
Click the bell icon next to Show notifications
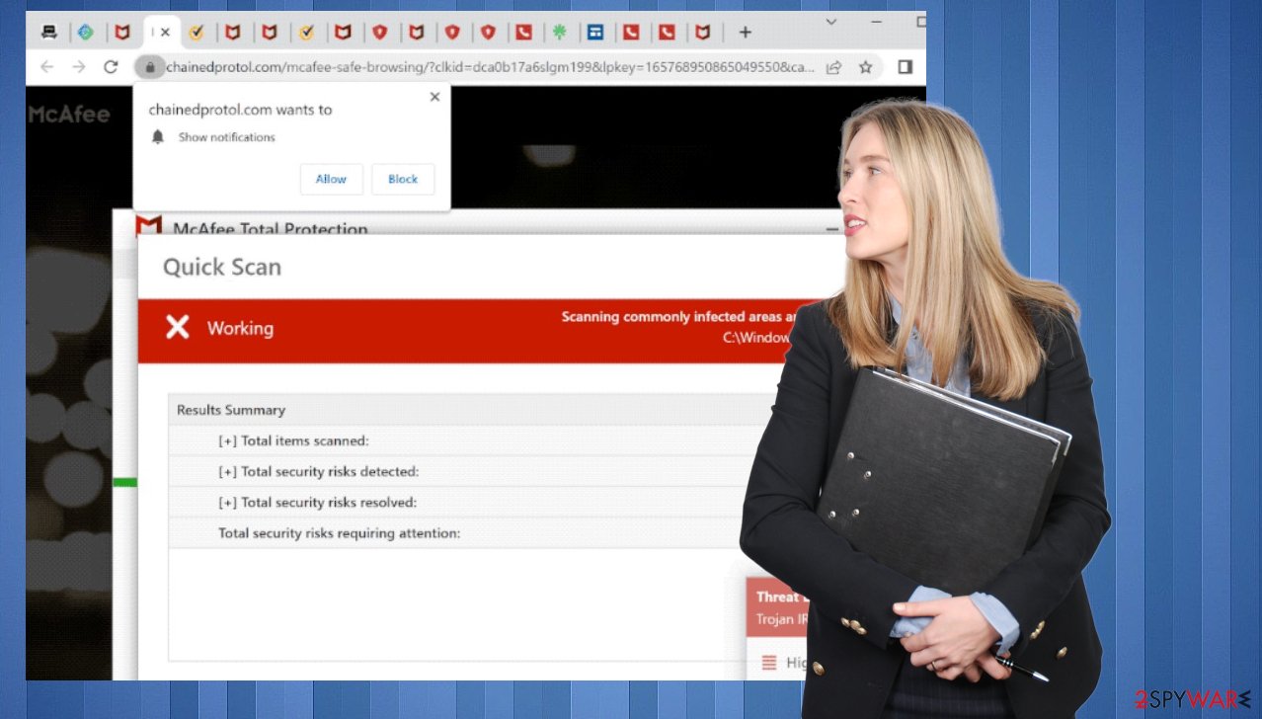click(x=157, y=137)
